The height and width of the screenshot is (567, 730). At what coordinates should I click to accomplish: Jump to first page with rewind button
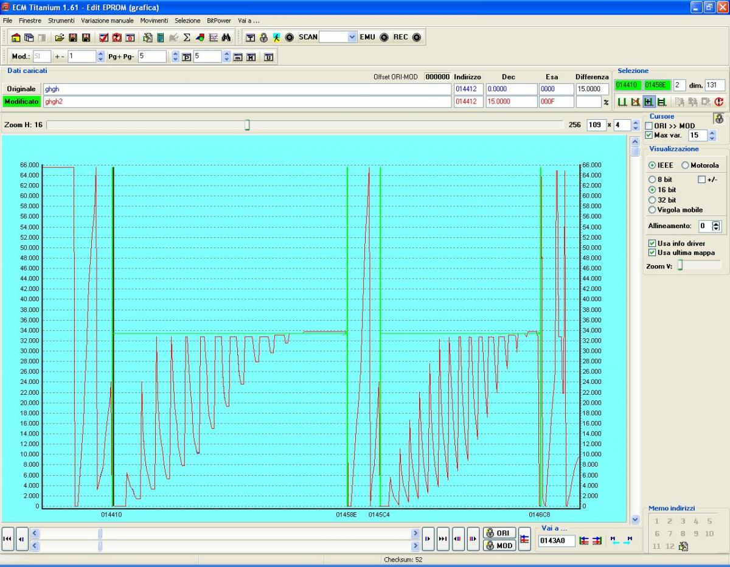8,539
